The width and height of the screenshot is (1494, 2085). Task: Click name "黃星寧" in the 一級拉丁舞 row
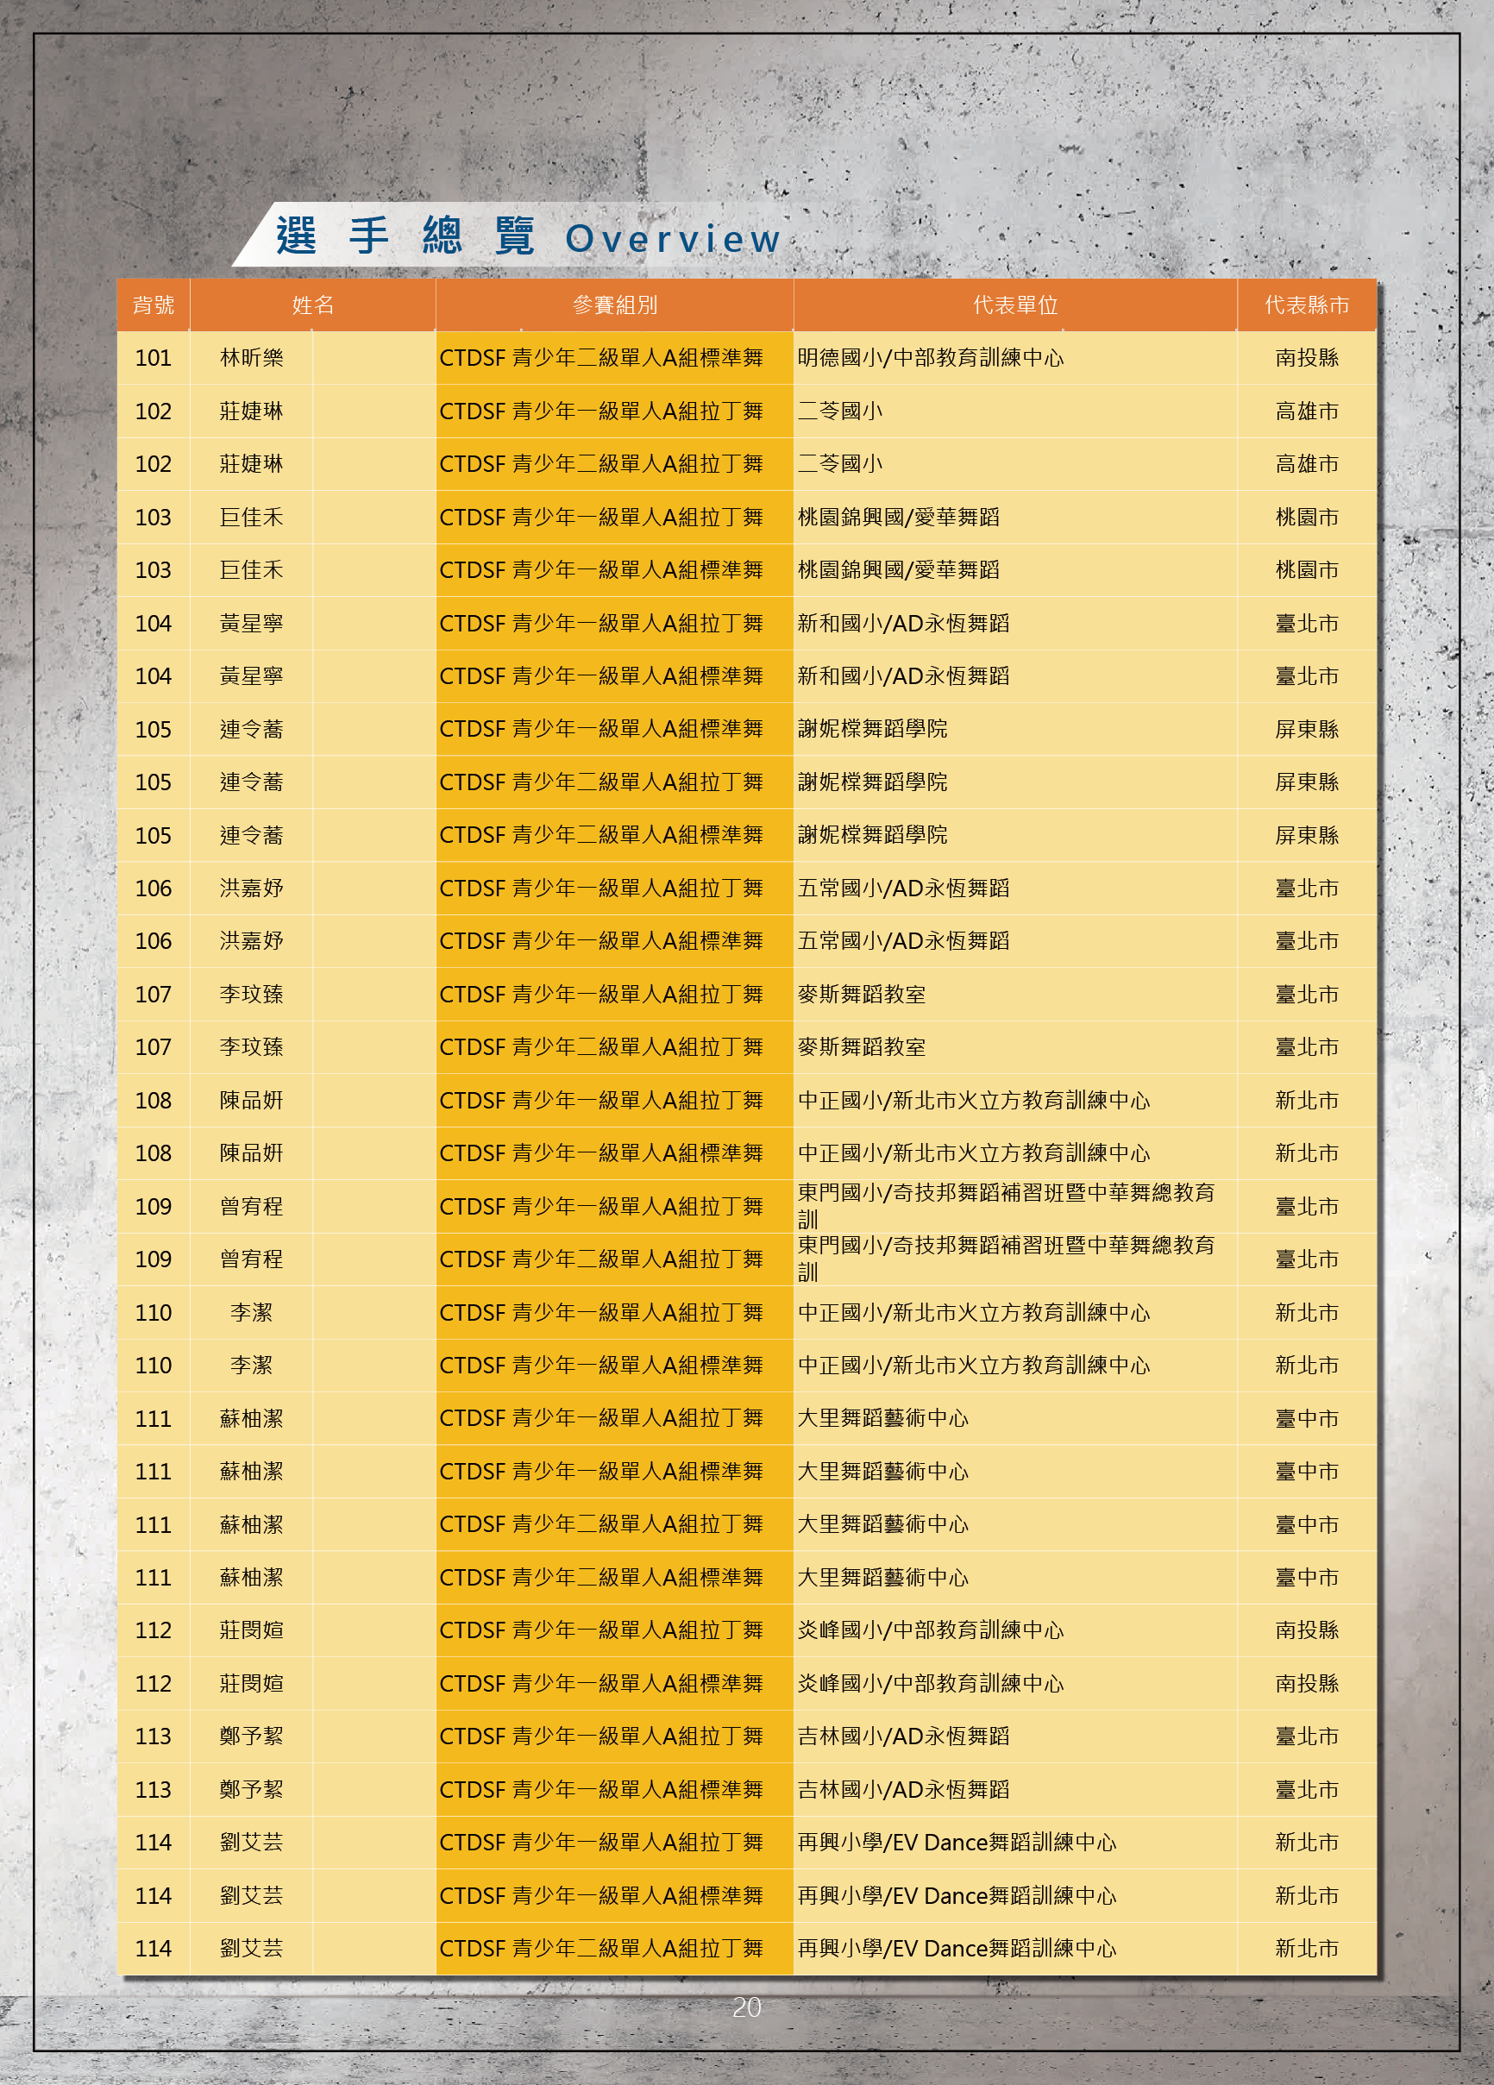[251, 624]
